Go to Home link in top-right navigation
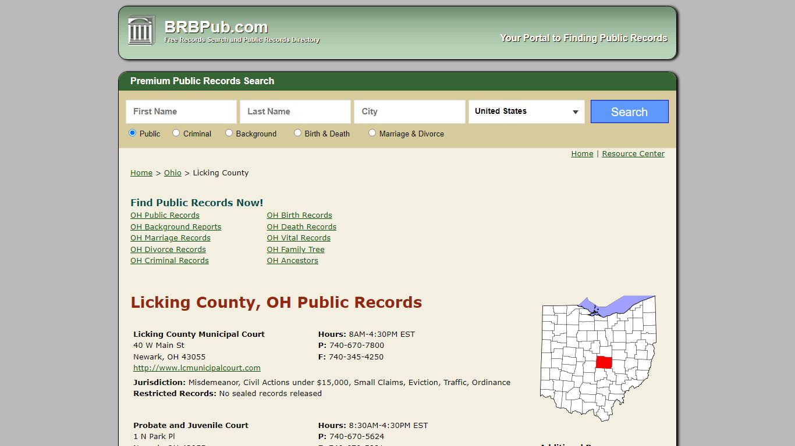 [582, 154]
